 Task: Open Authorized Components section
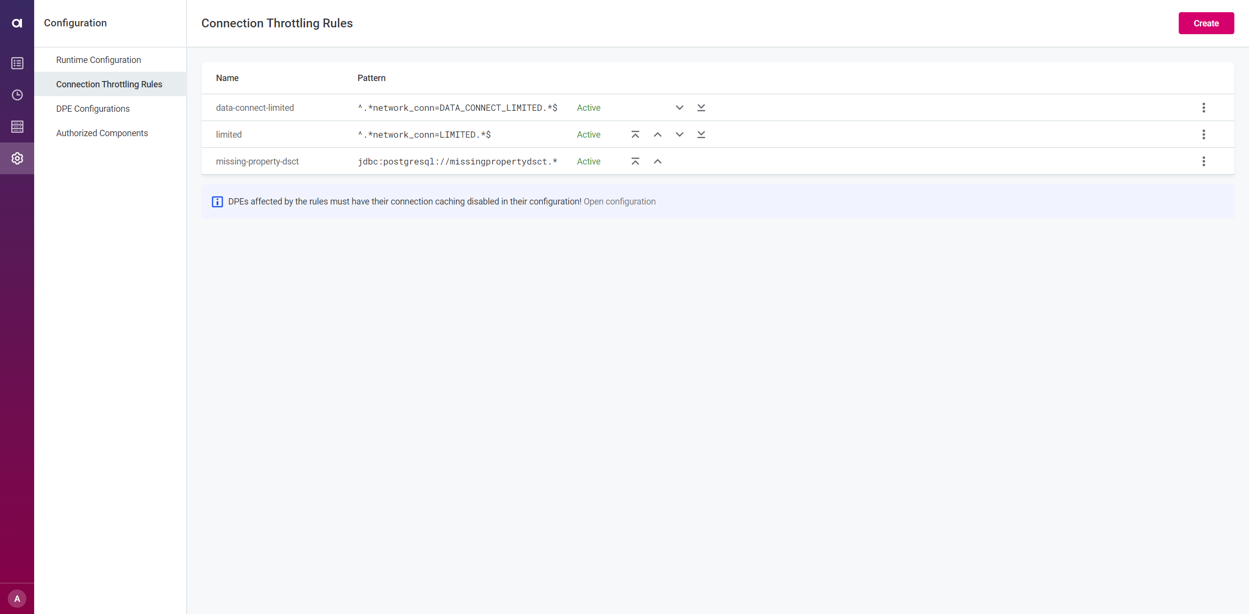tap(102, 133)
